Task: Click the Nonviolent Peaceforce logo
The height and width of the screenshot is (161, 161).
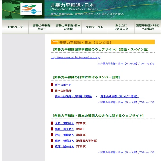Action: coord(31,9)
